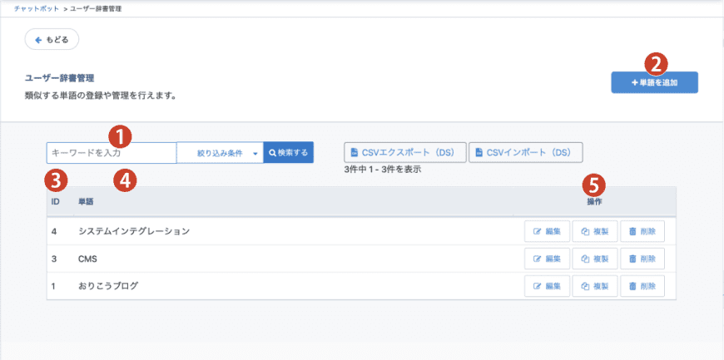Image resolution: width=724 pixels, height=360 pixels.
Task: Open チャットボット breadcrumb link
Action: click(x=36, y=7)
